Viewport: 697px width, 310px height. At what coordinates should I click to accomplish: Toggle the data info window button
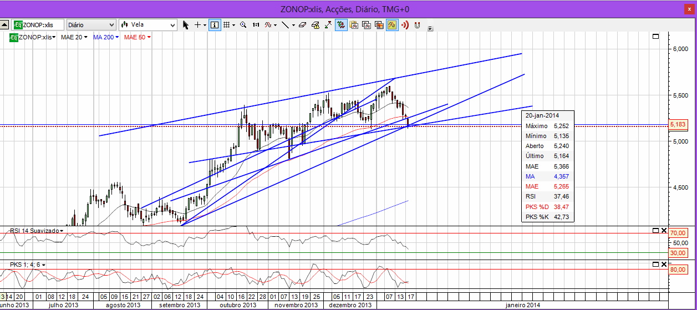(215, 25)
